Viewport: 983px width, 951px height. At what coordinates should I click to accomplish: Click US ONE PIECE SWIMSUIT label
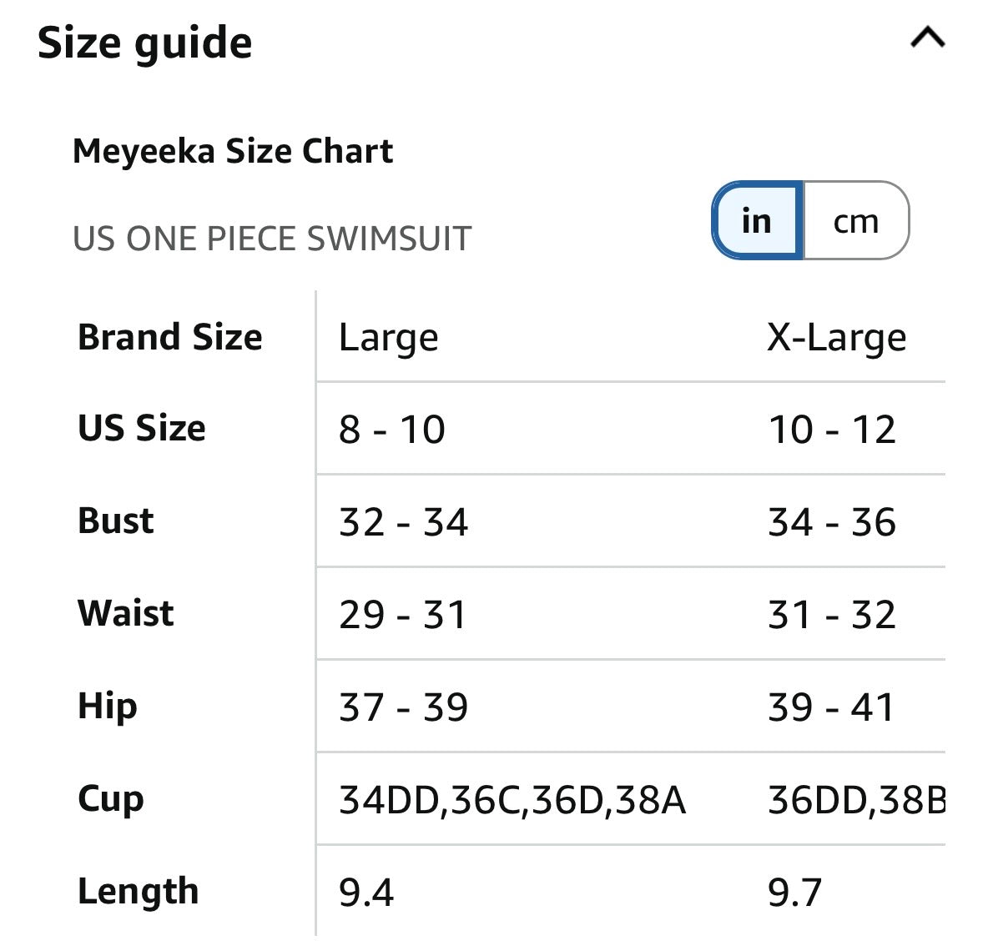(x=272, y=239)
